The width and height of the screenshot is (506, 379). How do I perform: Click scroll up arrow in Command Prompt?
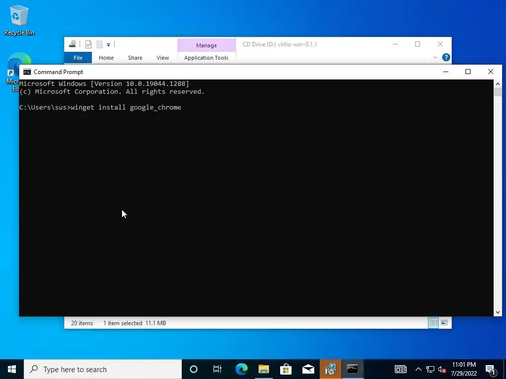click(498, 84)
